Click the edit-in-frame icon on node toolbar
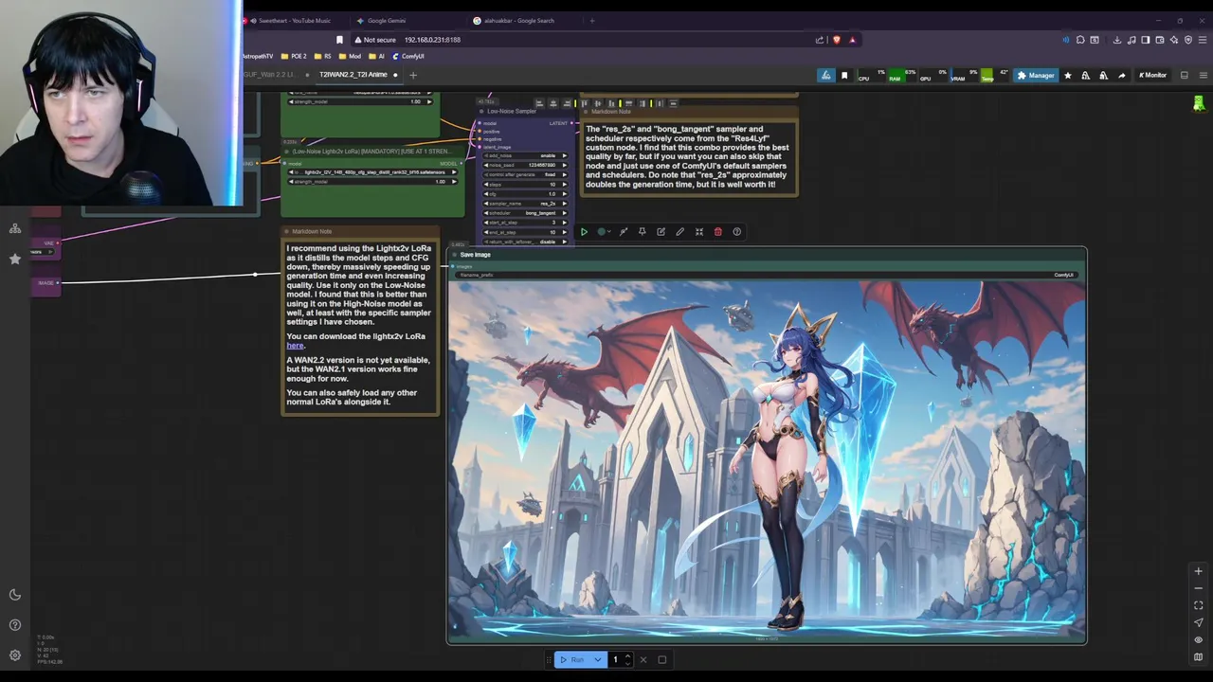Screen dimensions: 1213x682 [661, 232]
